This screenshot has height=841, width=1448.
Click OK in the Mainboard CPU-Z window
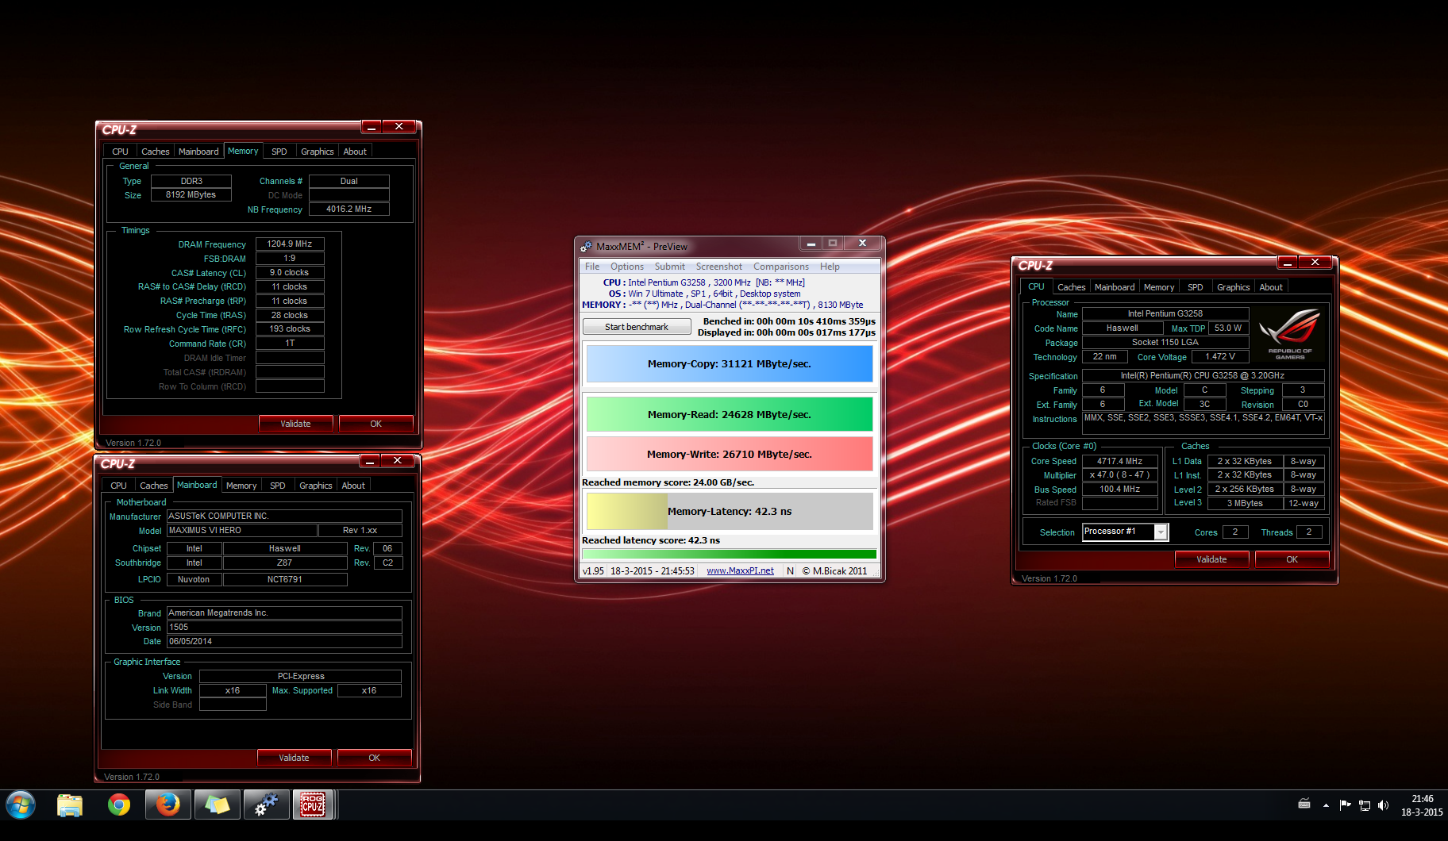[x=375, y=758]
